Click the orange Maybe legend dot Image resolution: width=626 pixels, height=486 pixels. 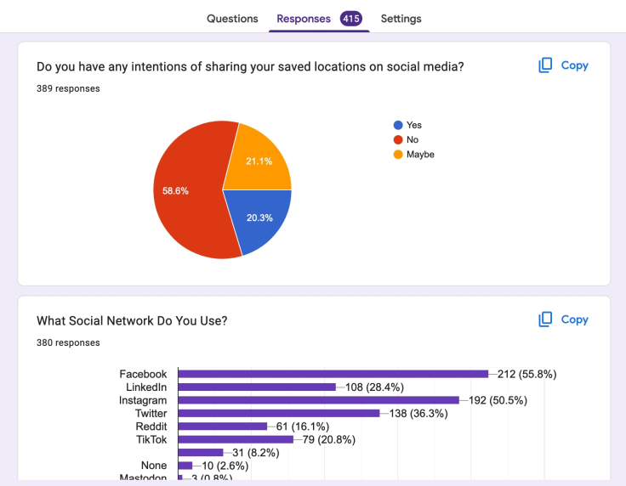398,155
